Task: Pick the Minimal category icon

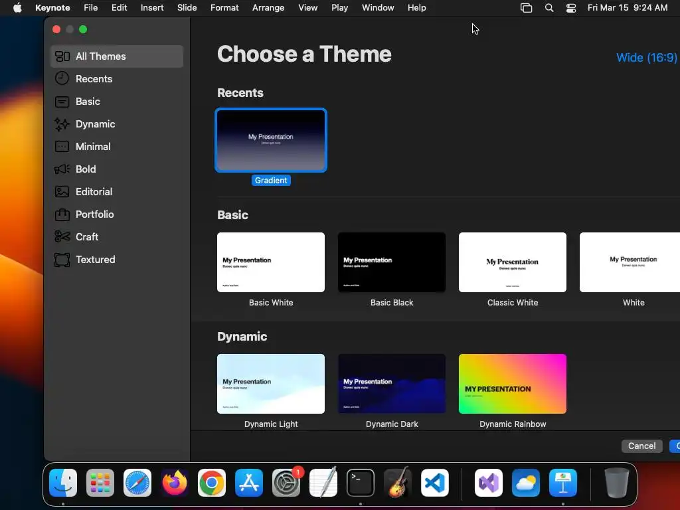Action: 62,147
